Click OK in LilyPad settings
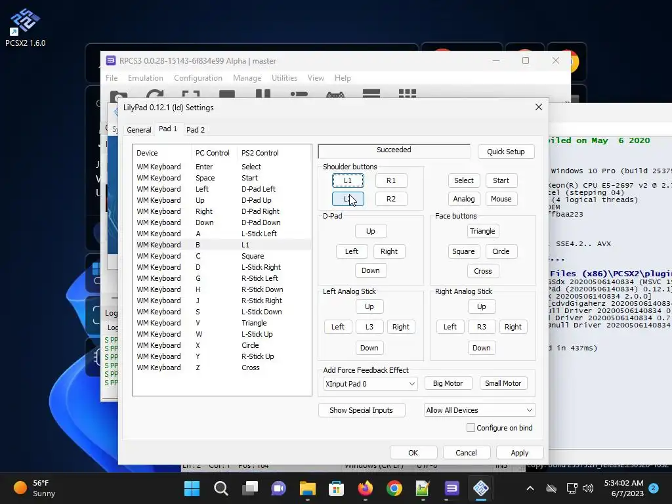The width and height of the screenshot is (672, 504). click(x=413, y=453)
